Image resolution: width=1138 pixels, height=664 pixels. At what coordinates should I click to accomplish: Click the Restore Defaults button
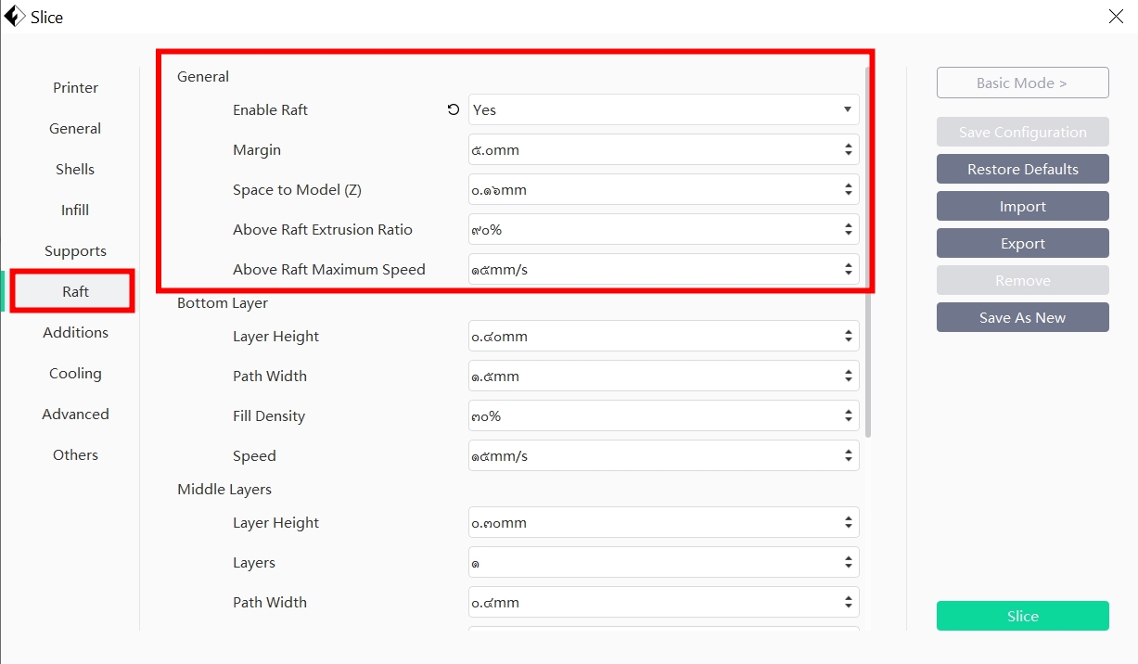pyautogui.click(x=1022, y=169)
